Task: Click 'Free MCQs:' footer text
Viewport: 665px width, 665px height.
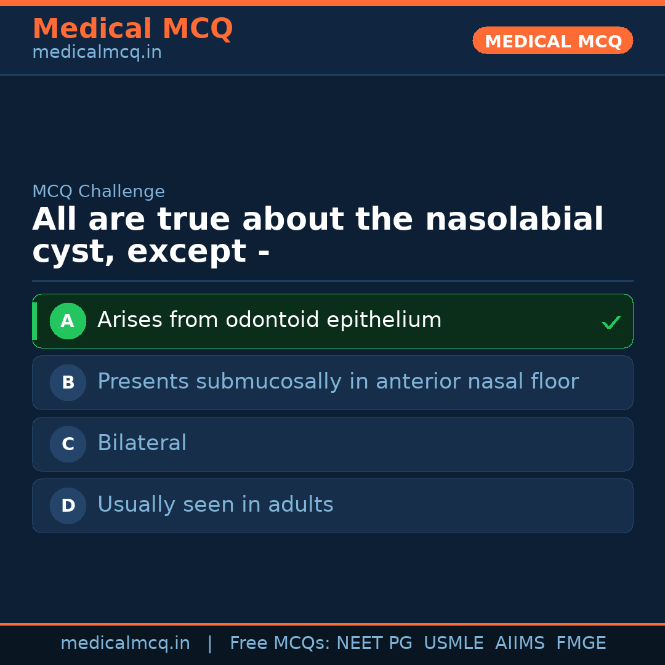Action: (280, 643)
